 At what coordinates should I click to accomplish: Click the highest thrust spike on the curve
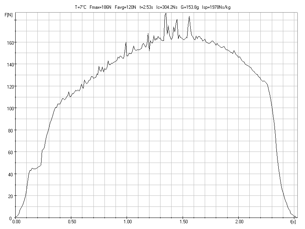[x=165, y=14]
